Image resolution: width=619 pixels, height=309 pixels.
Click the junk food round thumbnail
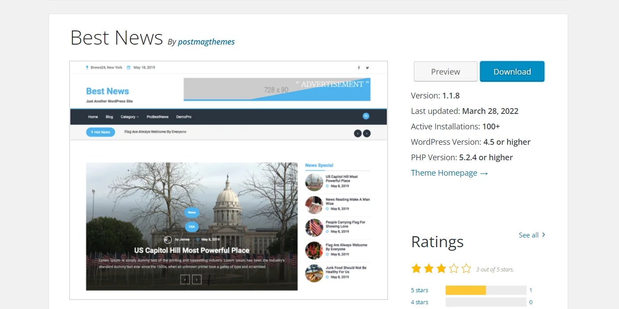[x=314, y=273]
